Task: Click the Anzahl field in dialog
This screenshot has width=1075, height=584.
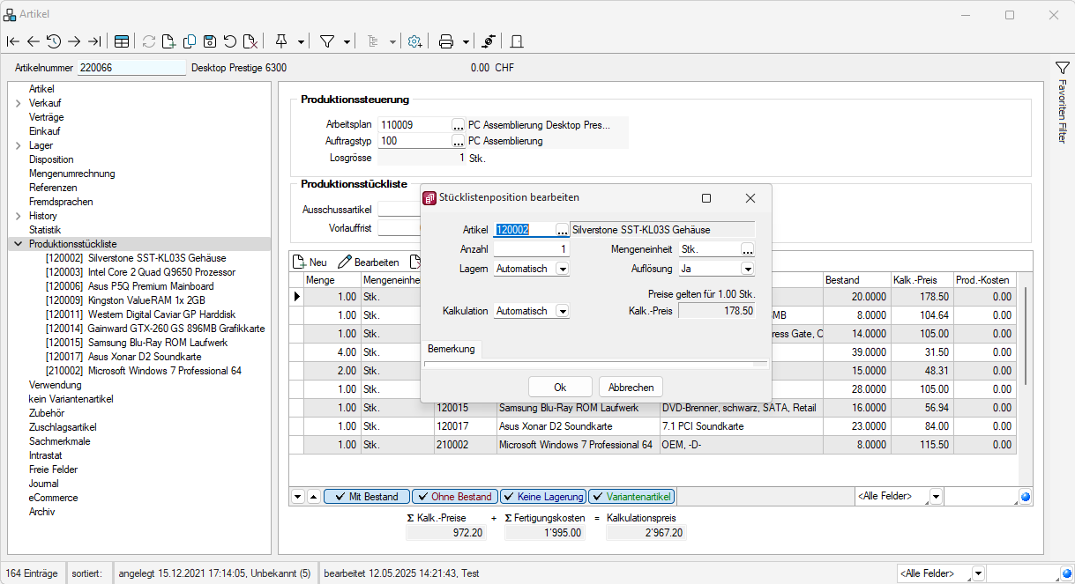Action: [532, 249]
